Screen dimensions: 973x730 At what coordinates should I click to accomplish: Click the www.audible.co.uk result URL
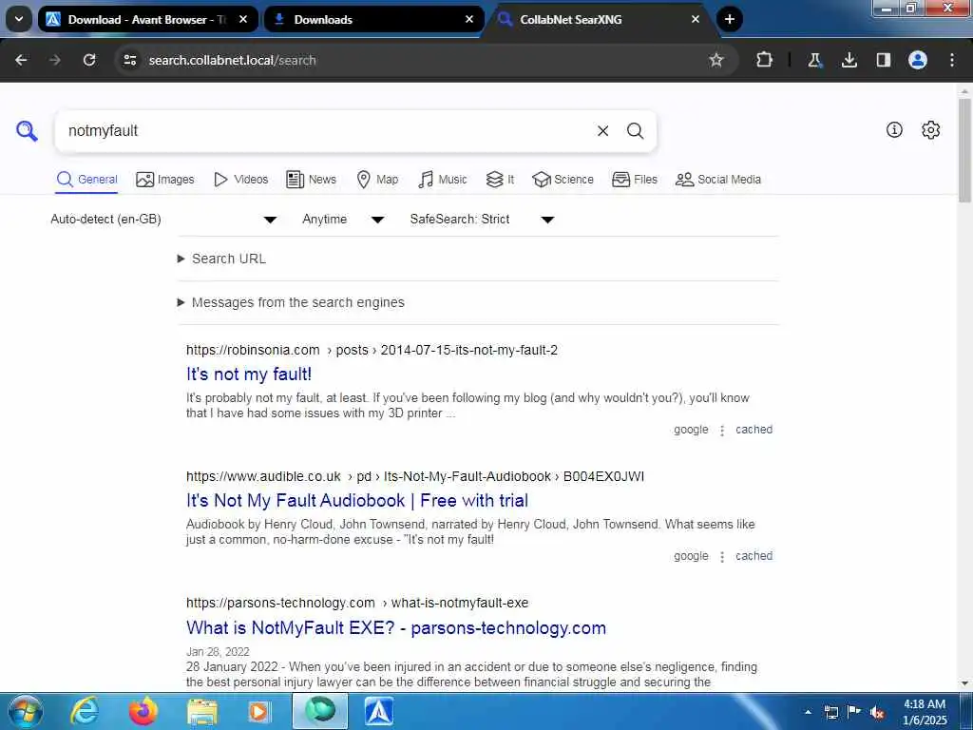[x=415, y=477]
